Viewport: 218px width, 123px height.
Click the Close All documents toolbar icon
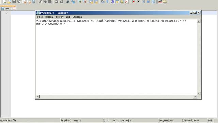(x=29, y=2)
